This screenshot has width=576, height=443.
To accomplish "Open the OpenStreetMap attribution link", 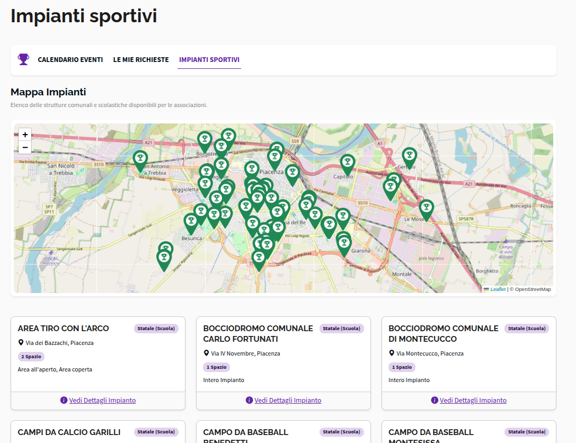I will pyautogui.click(x=533, y=289).
